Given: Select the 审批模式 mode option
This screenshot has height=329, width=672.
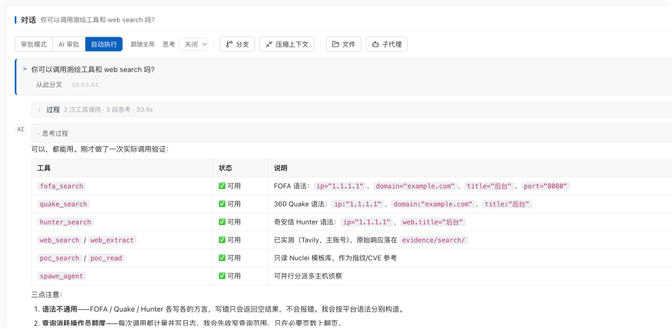Looking at the screenshot, I should 34,44.
